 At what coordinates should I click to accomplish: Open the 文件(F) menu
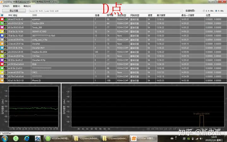click(x=6, y=6)
